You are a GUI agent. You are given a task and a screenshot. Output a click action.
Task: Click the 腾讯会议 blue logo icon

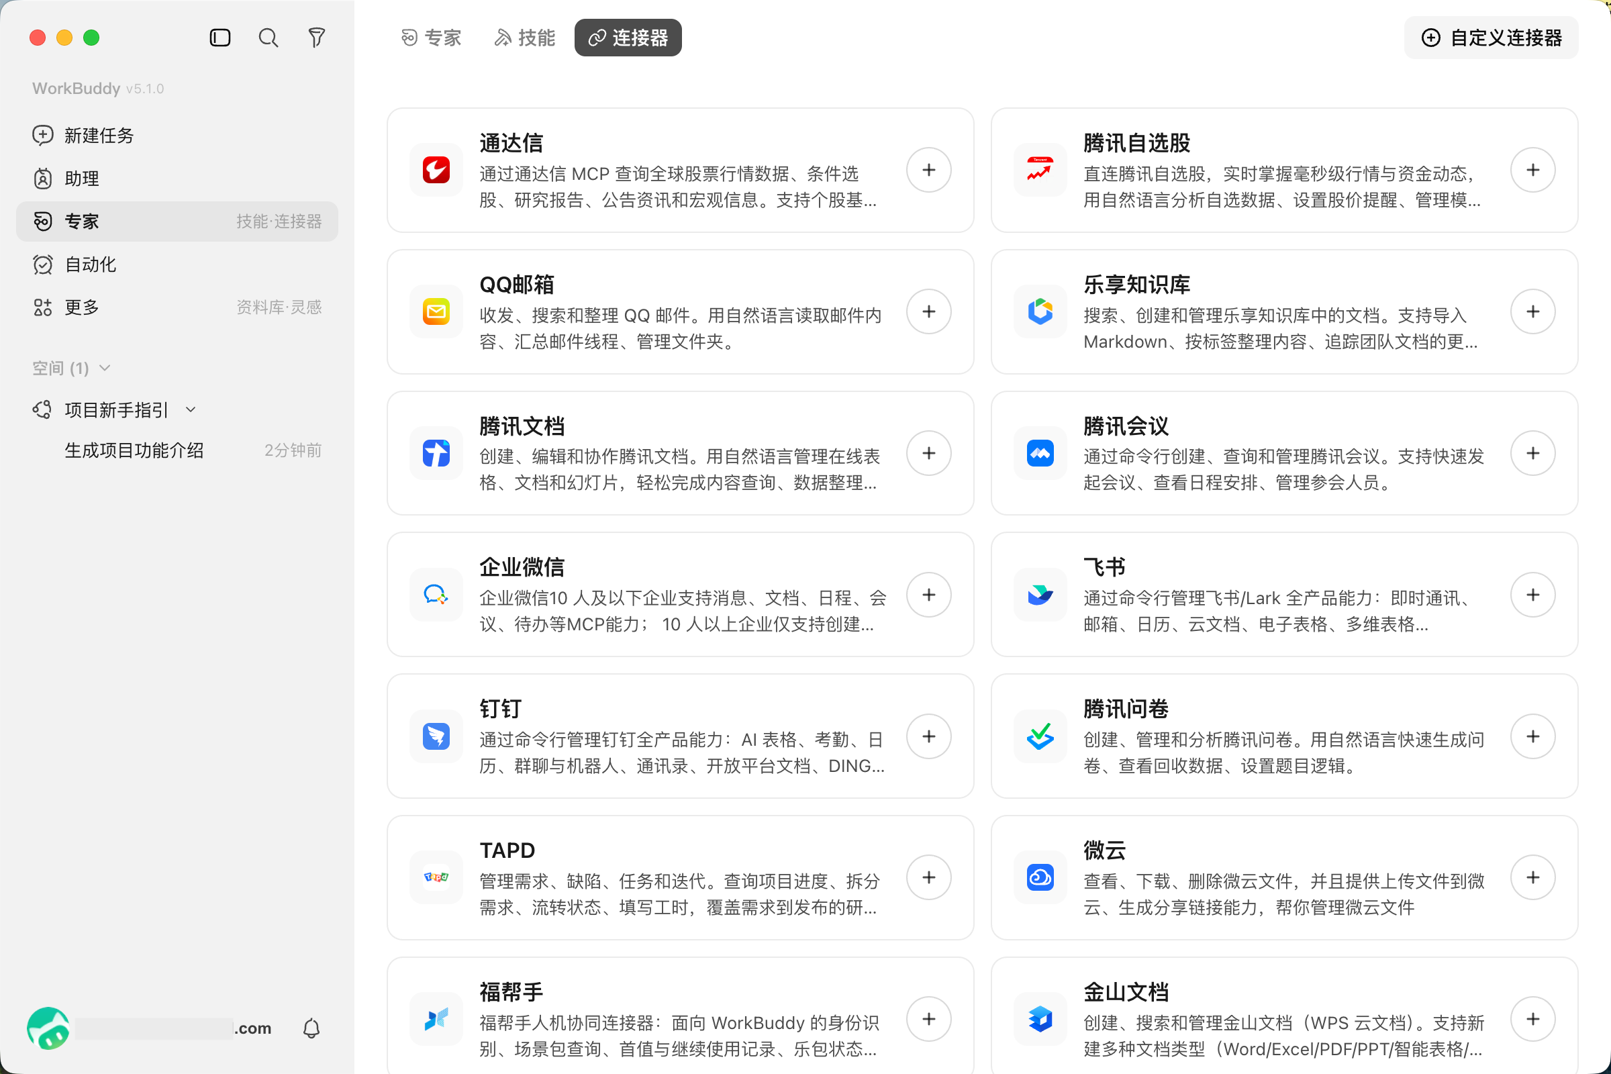click(x=1040, y=454)
